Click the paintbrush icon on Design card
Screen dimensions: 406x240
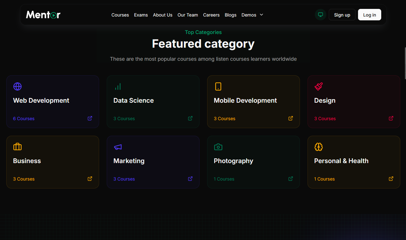click(319, 86)
